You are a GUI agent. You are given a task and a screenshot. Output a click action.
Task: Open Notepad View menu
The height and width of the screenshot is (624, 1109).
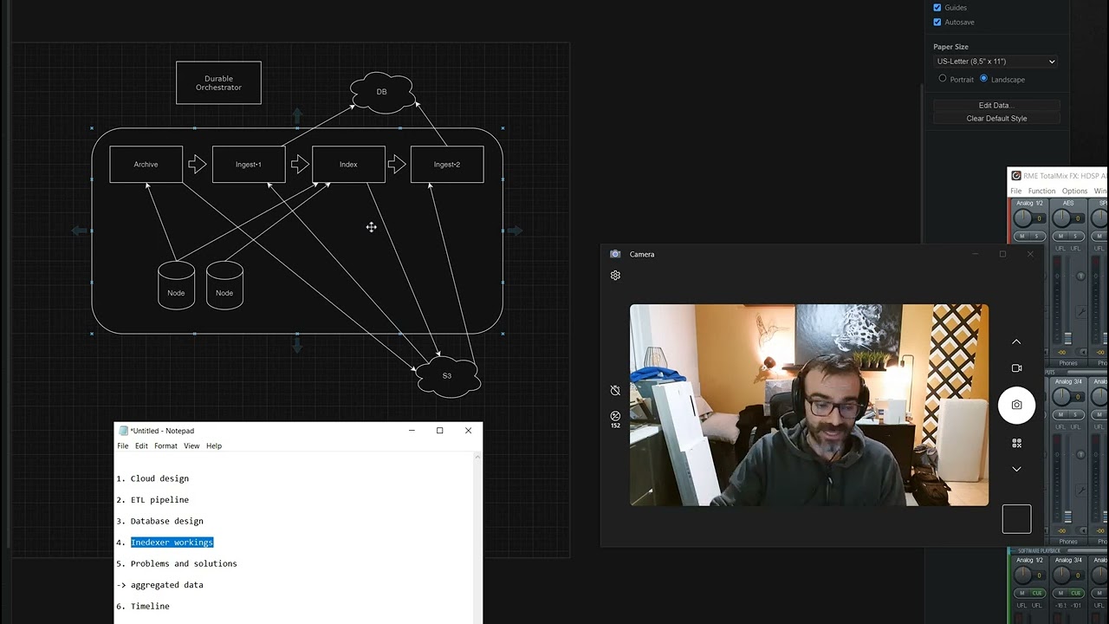[x=191, y=446]
